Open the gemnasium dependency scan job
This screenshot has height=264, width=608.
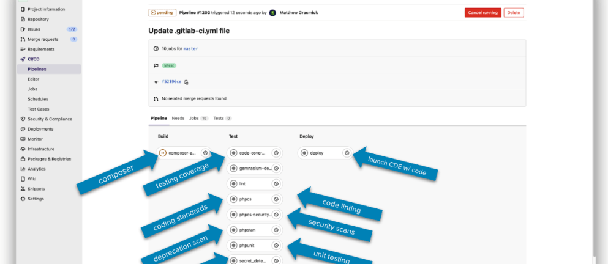coord(251,168)
